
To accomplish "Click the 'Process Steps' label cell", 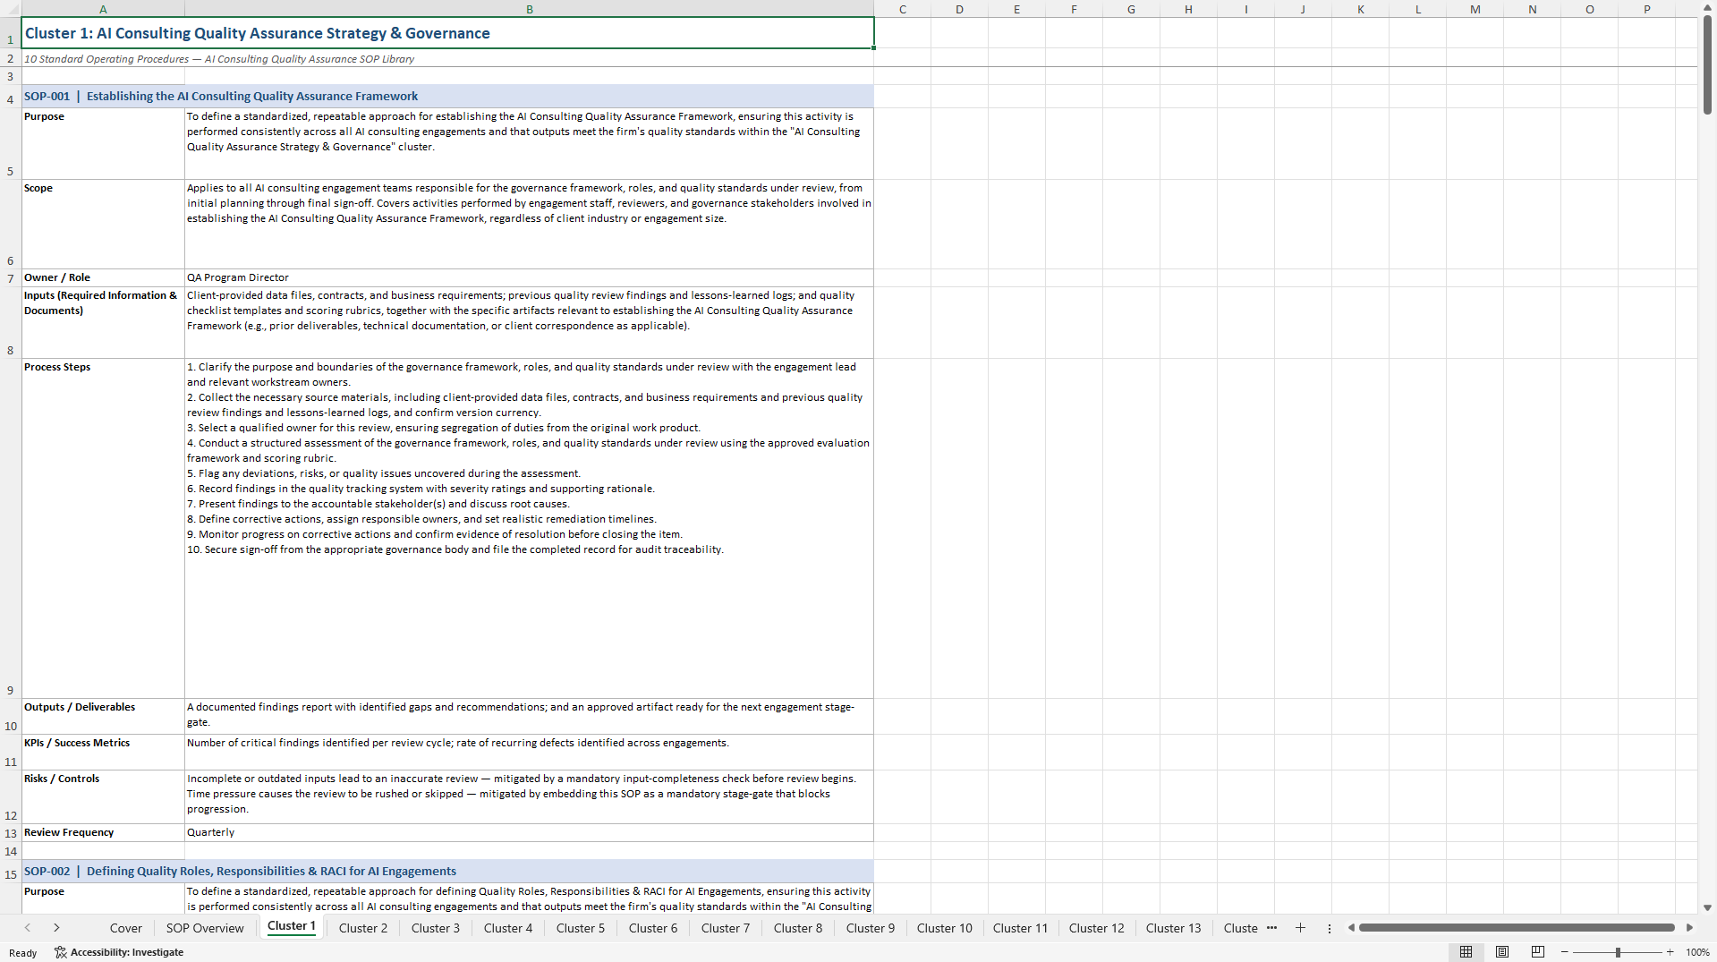I will click(103, 528).
